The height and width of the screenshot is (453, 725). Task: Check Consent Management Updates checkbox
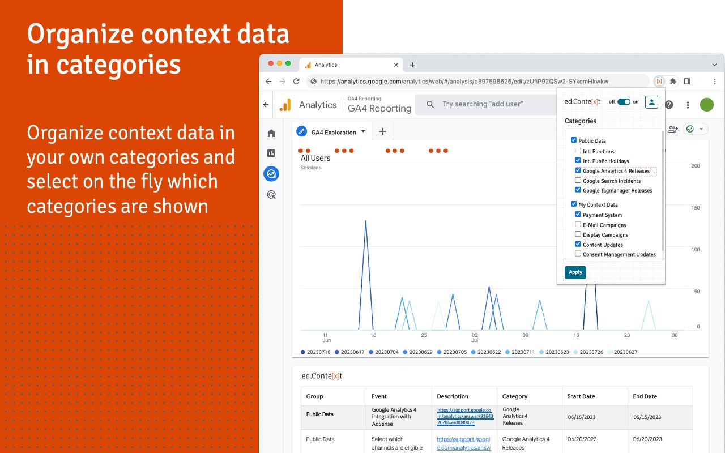click(578, 254)
